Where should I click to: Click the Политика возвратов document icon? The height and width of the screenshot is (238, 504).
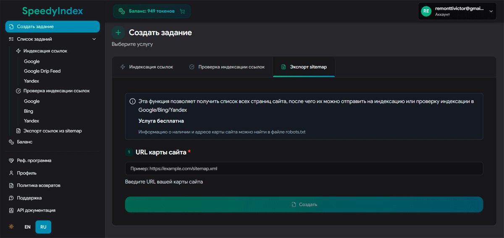click(x=11, y=185)
